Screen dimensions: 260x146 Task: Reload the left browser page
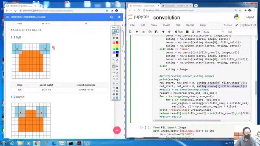tap(15, 11)
